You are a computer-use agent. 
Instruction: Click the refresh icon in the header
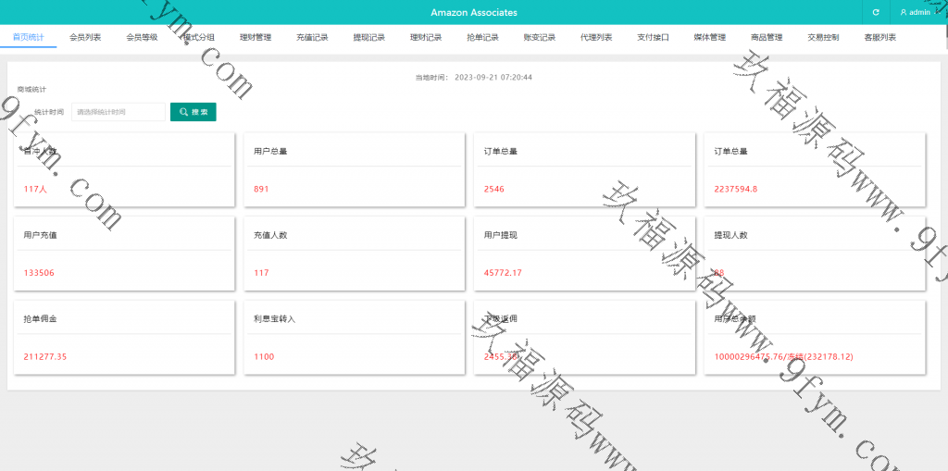pyautogui.click(x=876, y=12)
